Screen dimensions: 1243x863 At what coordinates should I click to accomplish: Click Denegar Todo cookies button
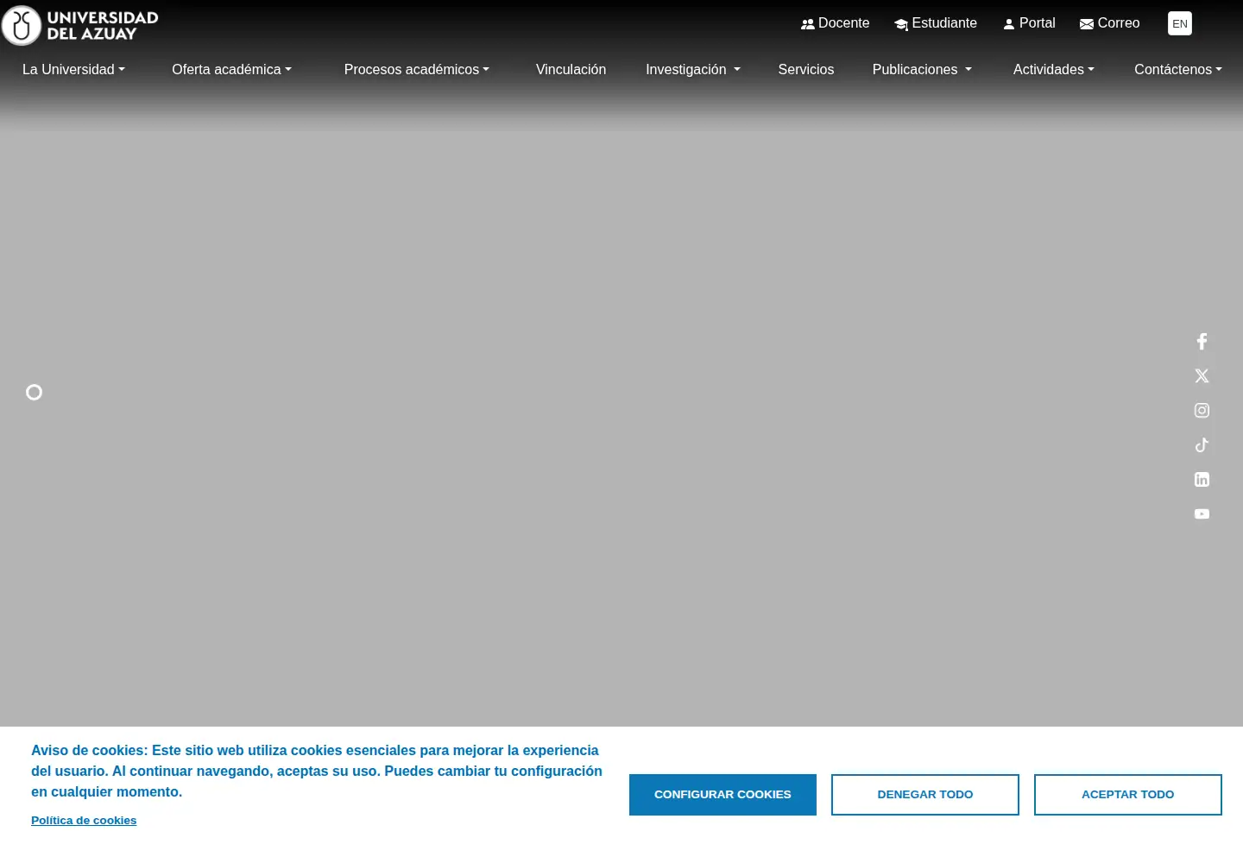pos(925,795)
